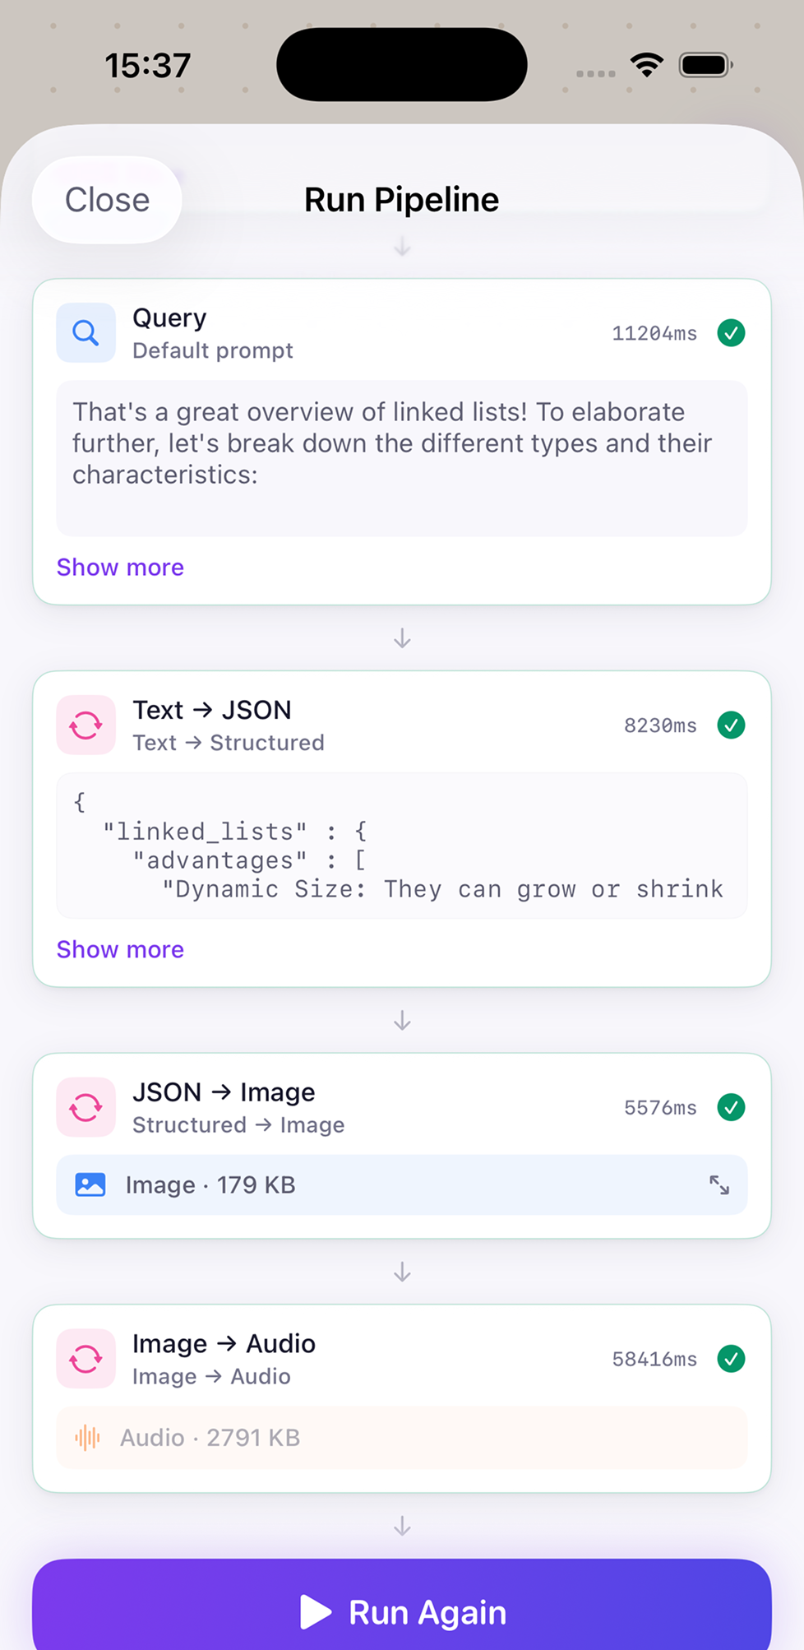
Task: Expand Show more under the Query response
Action: coord(119,568)
